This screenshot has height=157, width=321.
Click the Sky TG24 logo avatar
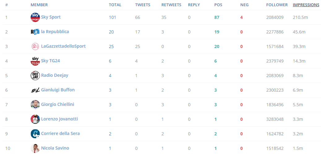tap(35, 61)
